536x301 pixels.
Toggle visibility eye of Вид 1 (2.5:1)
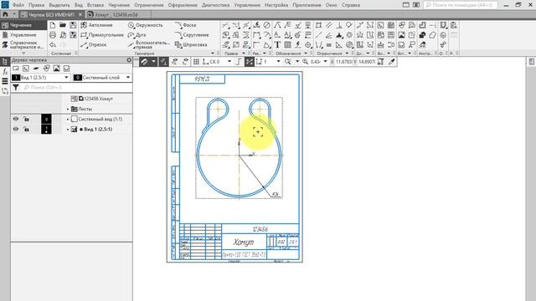pyautogui.click(x=16, y=130)
